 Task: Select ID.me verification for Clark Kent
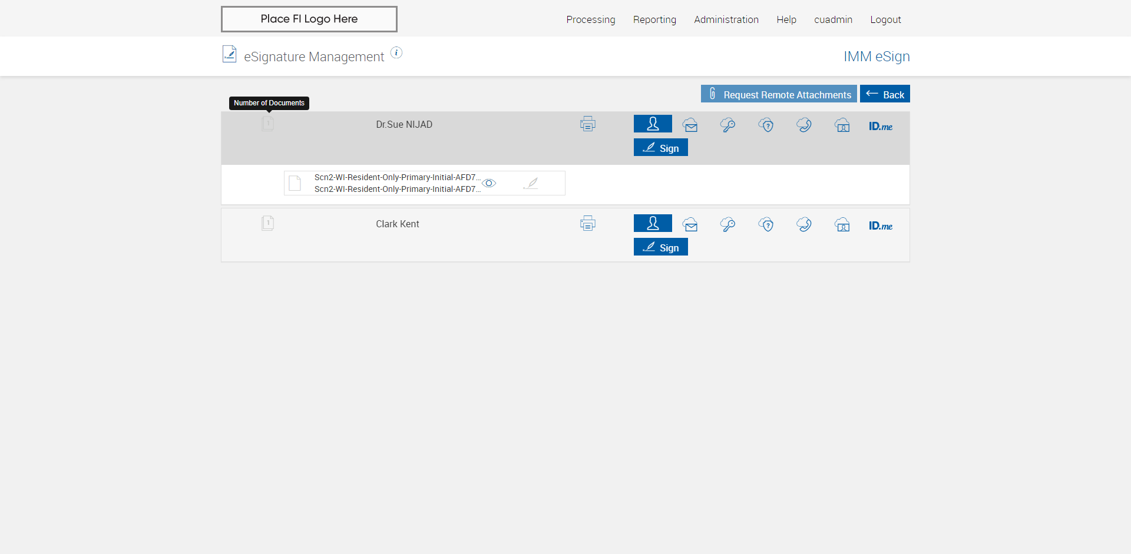(x=881, y=225)
